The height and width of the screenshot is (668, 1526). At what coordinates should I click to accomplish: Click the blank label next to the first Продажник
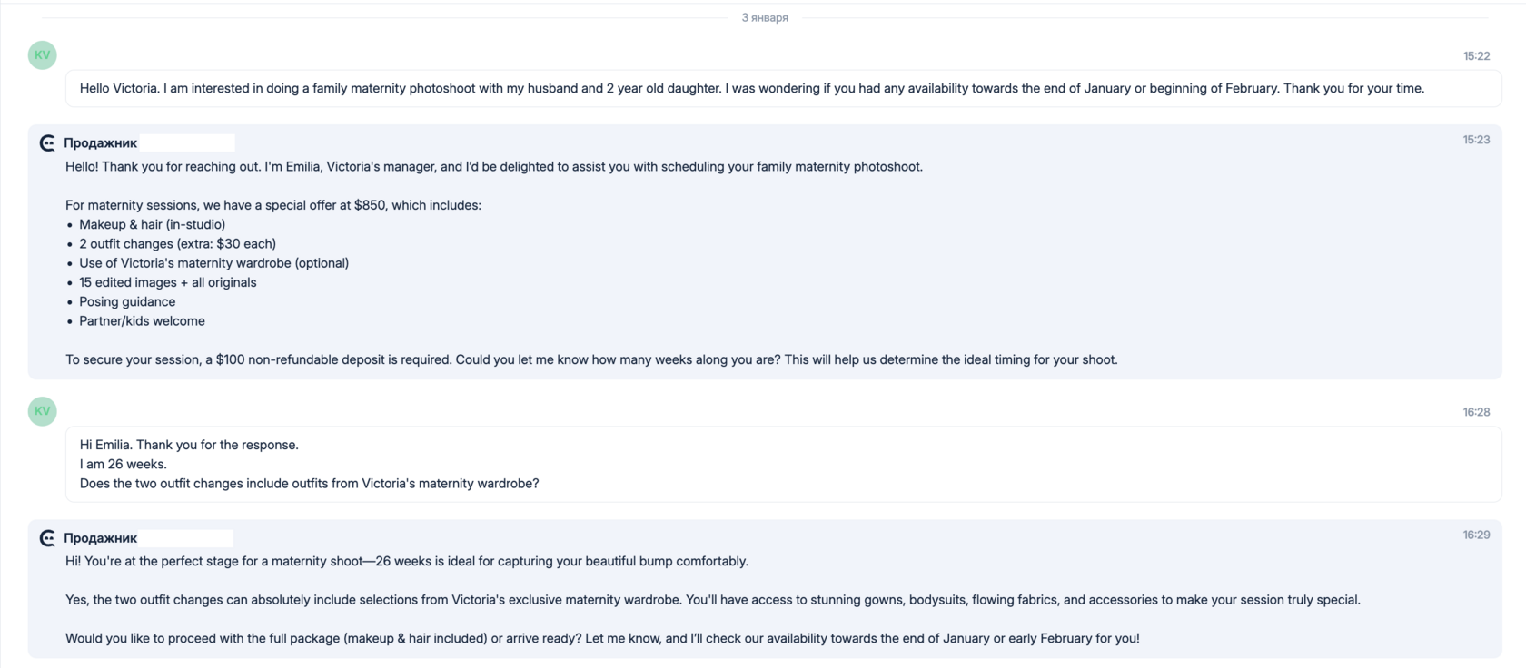pyautogui.click(x=187, y=143)
